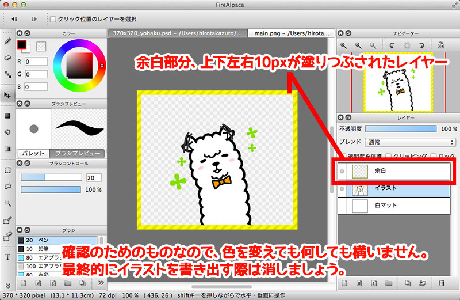Image resolution: width=460 pixels, height=300 pixels.
Task: Select the Brush drawing tool
Action: (x=7, y=41)
